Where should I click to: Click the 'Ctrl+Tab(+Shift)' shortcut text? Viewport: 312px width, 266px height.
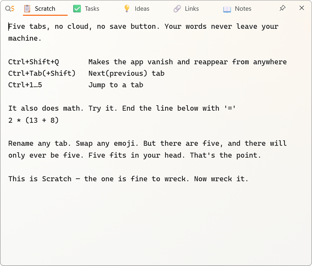(42, 73)
